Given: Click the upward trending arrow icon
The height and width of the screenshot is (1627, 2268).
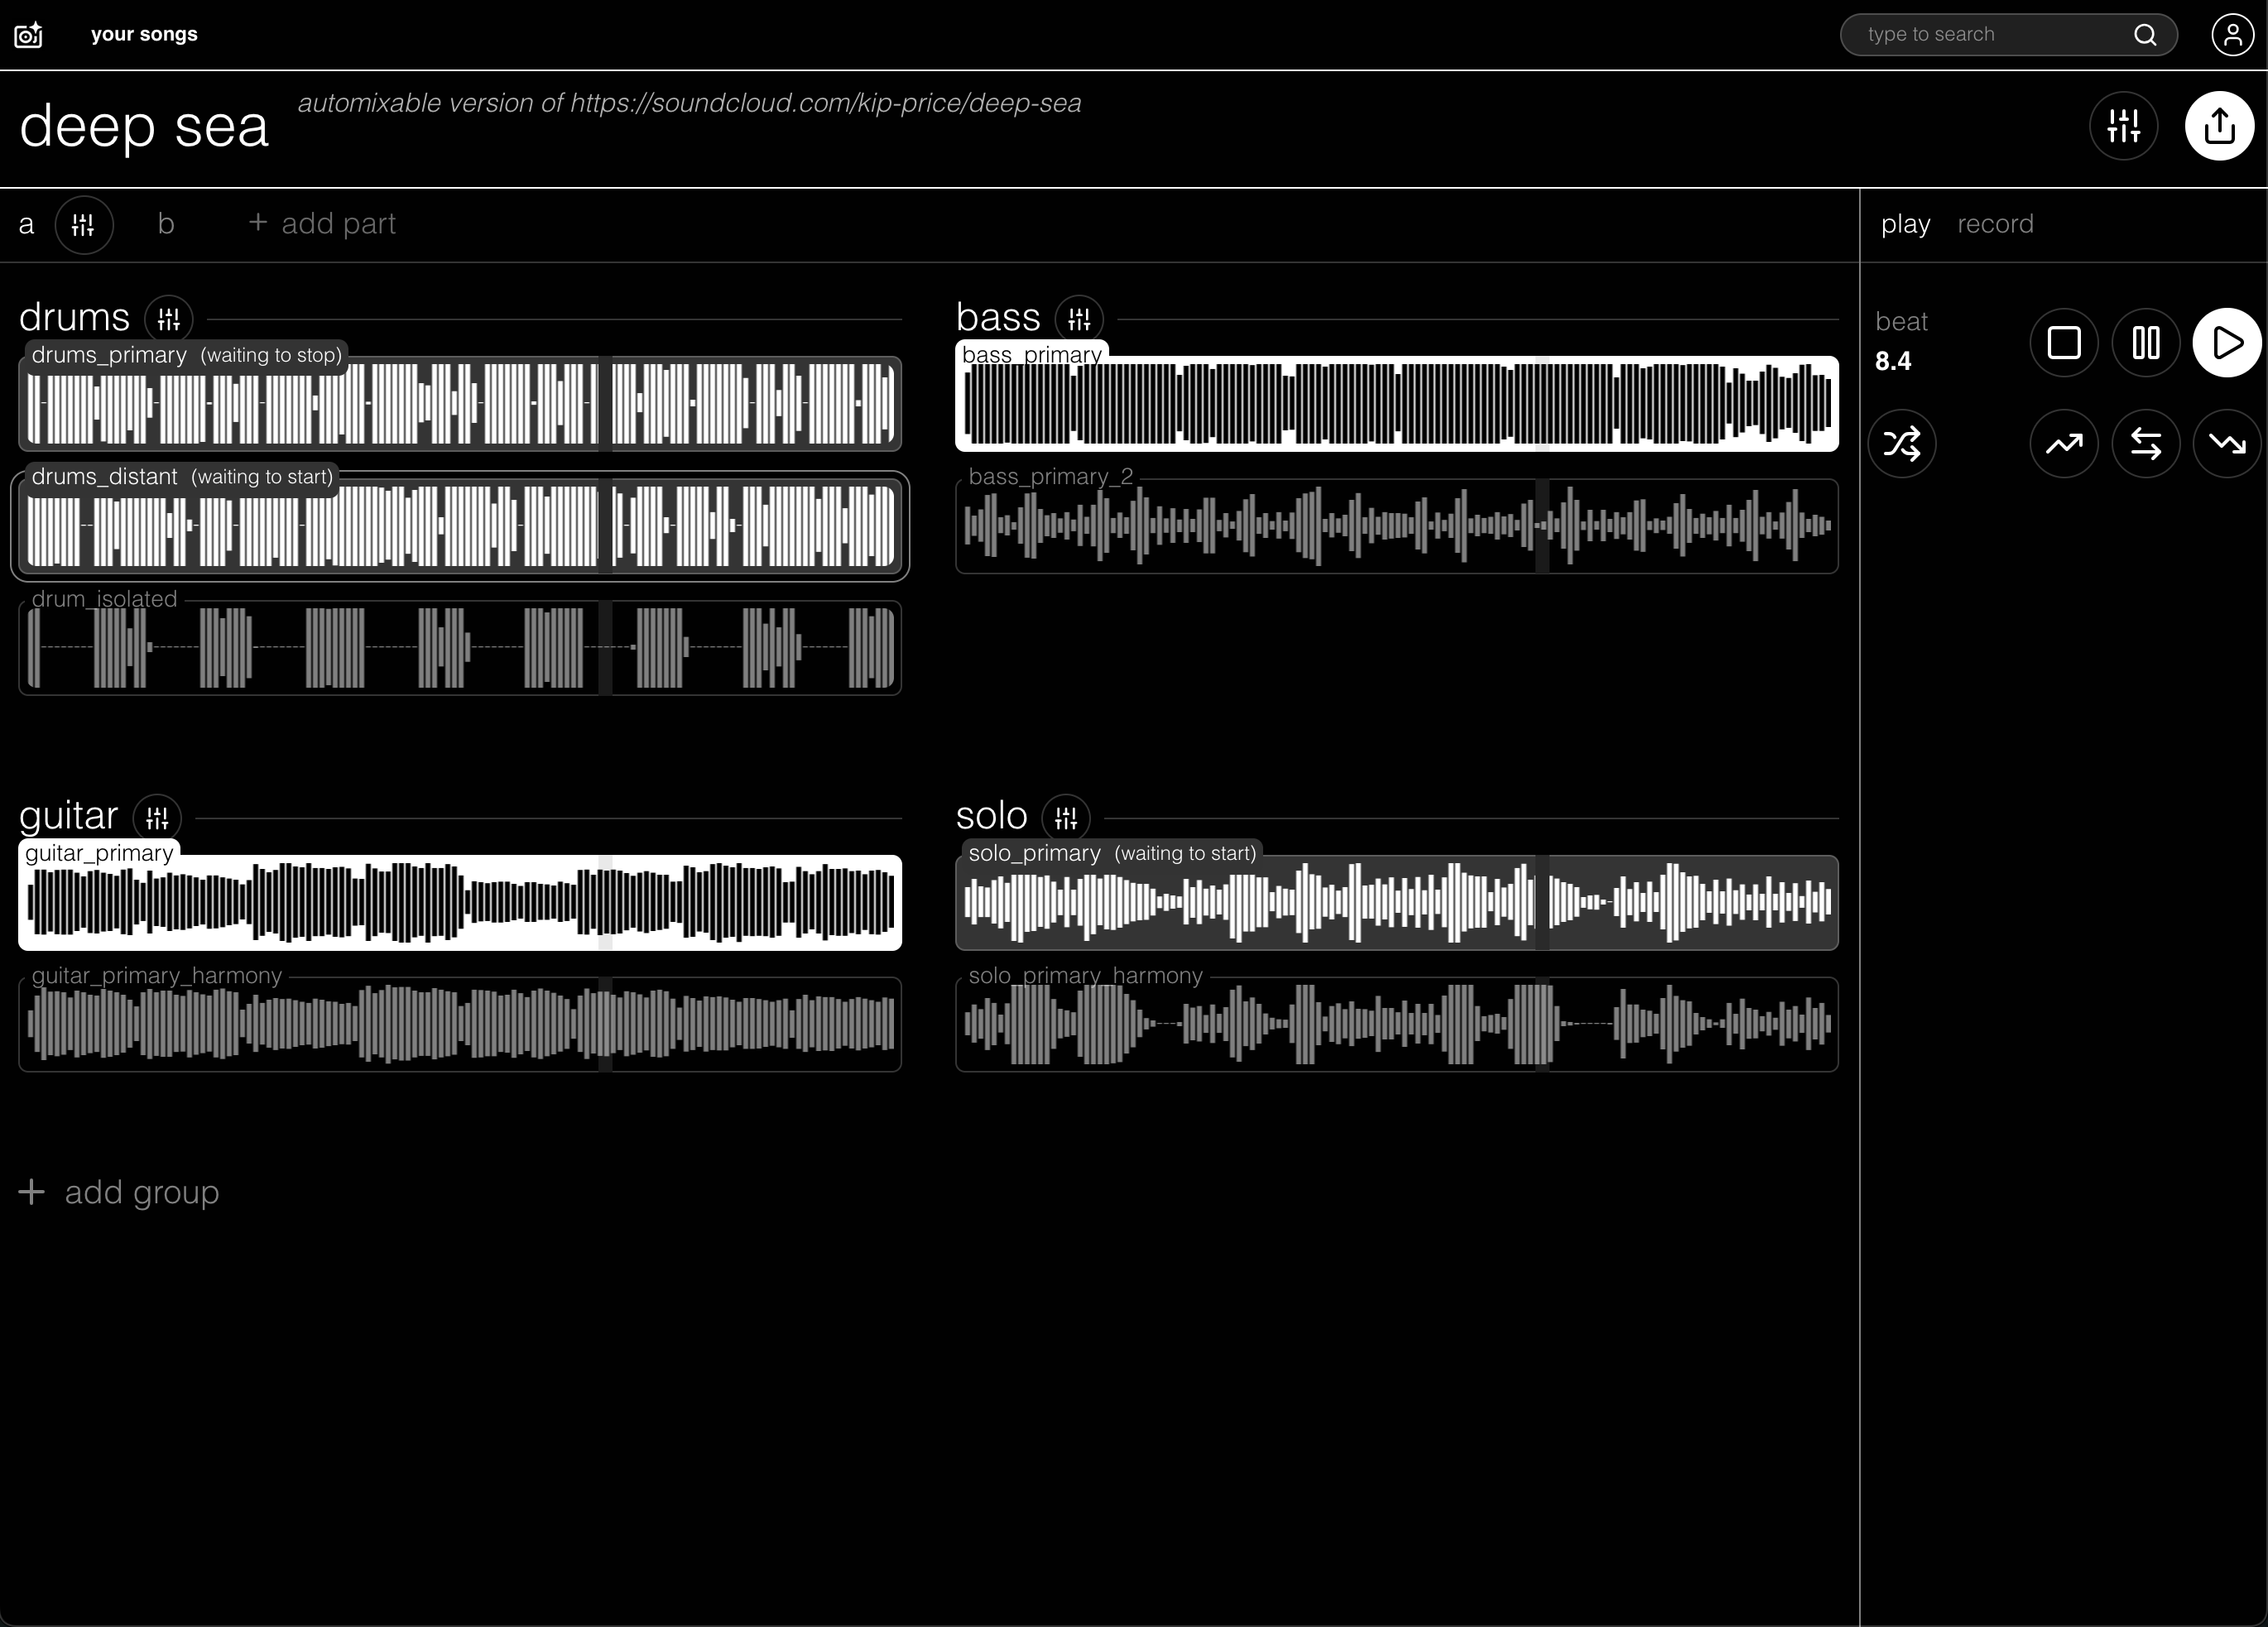Looking at the screenshot, I should tap(2063, 443).
